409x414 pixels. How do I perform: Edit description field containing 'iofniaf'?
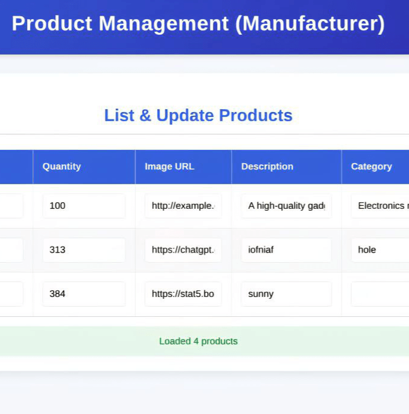pyautogui.click(x=286, y=250)
